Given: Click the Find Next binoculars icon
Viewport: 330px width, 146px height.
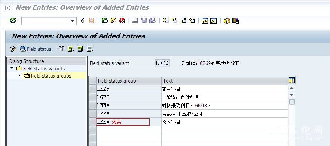Looking at the screenshot, I should (x=152, y=21).
